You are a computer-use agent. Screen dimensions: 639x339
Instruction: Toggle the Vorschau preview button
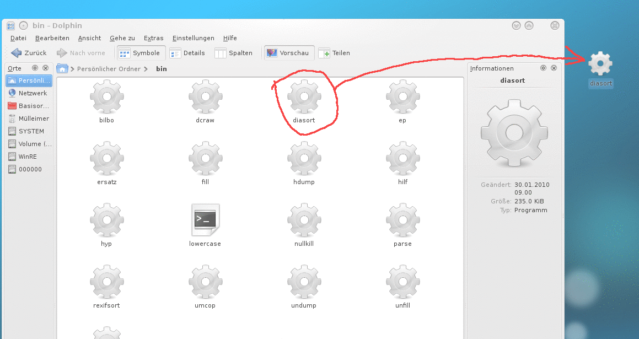coord(289,53)
